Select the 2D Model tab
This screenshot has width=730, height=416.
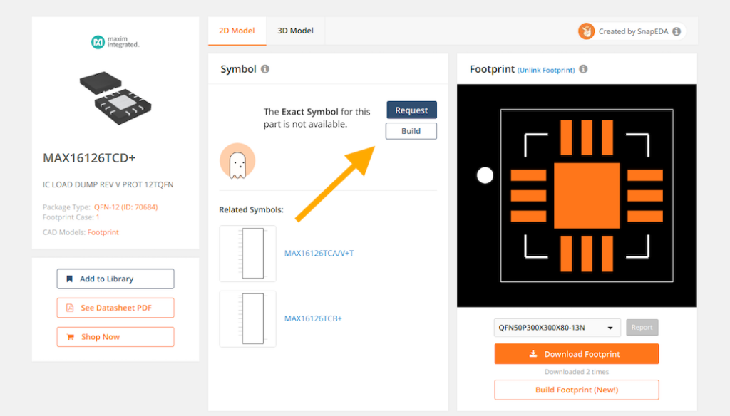[237, 31]
